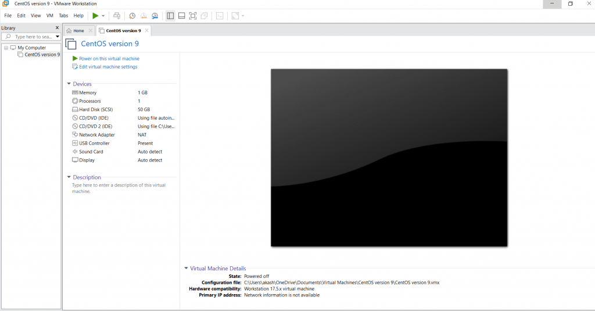Screen dimensions: 595x311
Task: Open the Snapshot Manager toolbar icon
Action: tap(155, 16)
